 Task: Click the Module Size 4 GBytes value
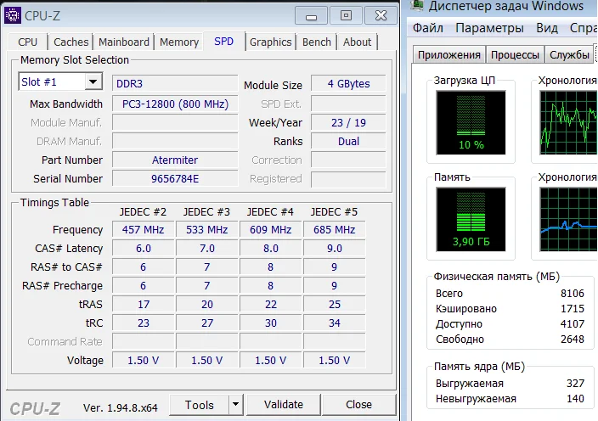[x=348, y=83]
